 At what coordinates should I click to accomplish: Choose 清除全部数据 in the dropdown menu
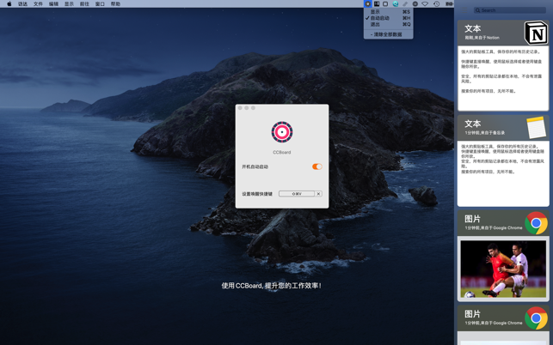[x=388, y=34]
